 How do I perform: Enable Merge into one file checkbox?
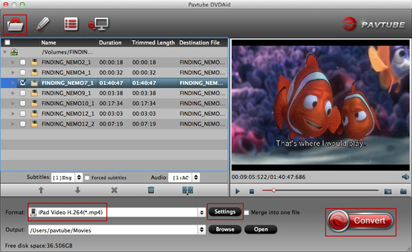point(247,212)
